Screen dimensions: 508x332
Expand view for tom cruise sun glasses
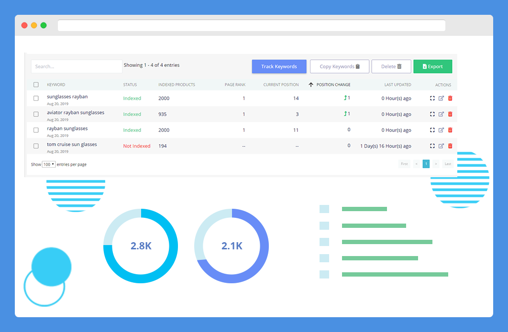pos(432,146)
